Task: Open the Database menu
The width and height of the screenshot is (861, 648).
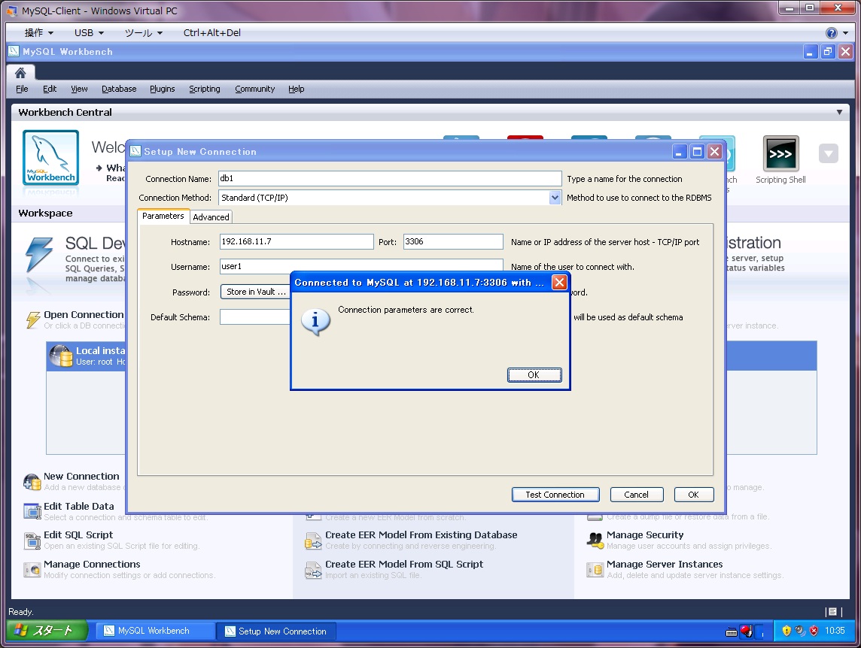Action: coord(119,89)
